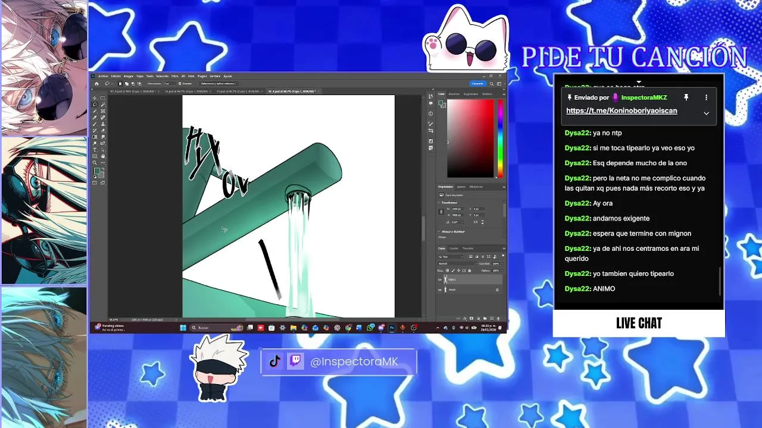This screenshot has height=428, width=762.
Task: Choose Add to selection mode
Action: click(127, 84)
